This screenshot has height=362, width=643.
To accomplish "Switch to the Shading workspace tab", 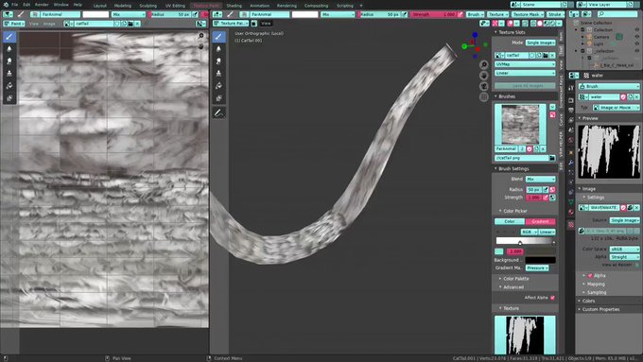I will pyautogui.click(x=235, y=6).
